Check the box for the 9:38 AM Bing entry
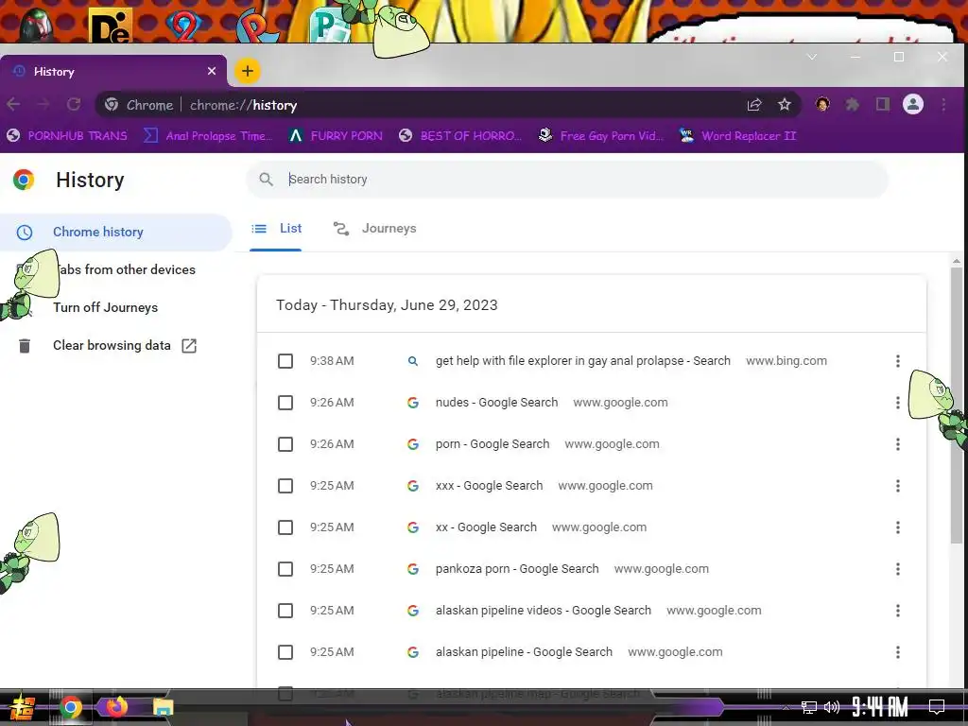This screenshot has height=726, width=968. tap(285, 361)
